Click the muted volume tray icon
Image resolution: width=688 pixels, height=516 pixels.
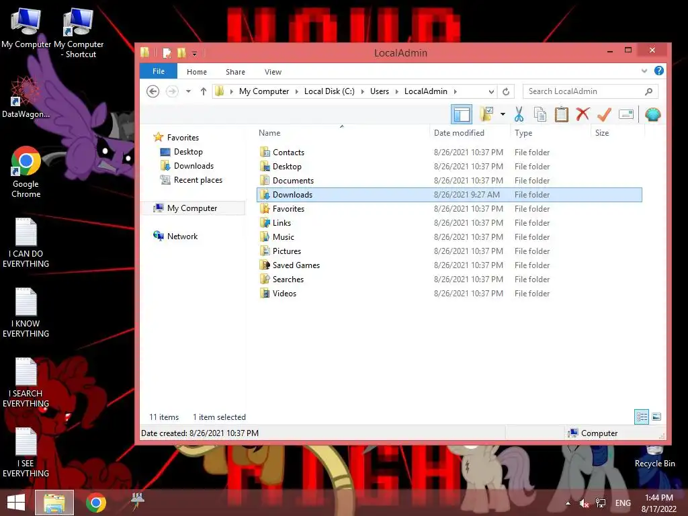point(584,503)
